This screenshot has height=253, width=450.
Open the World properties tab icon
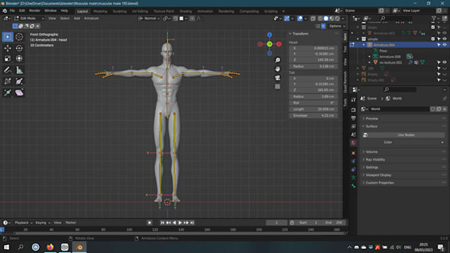(353, 143)
